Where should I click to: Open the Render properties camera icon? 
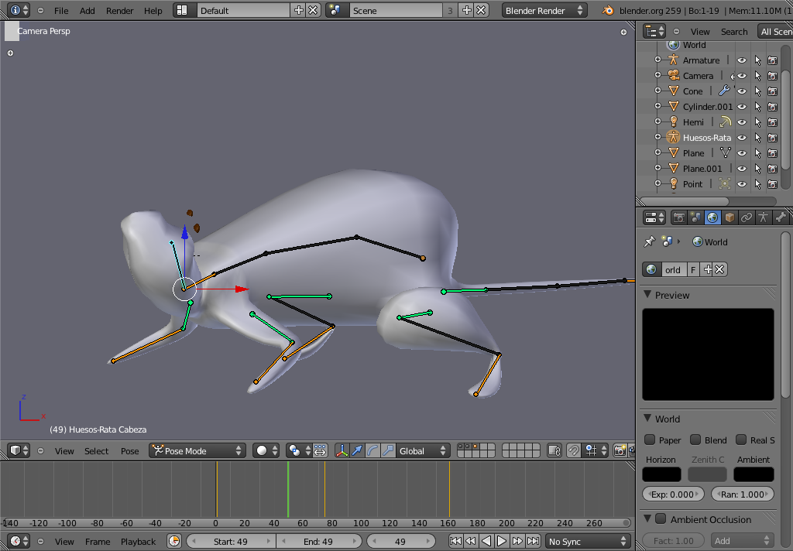[x=679, y=218]
